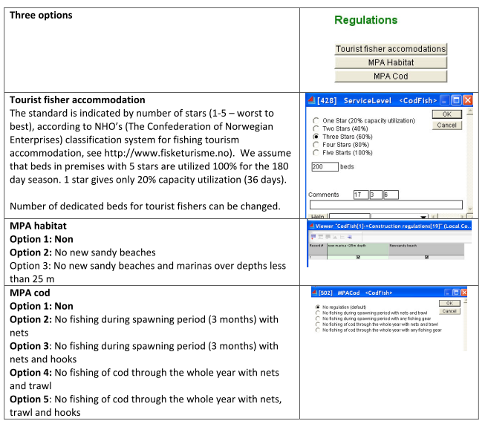Close the MPACod window
The width and height of the screenshot is (488, 421).
pyautogui.click(x=463, y=293)
